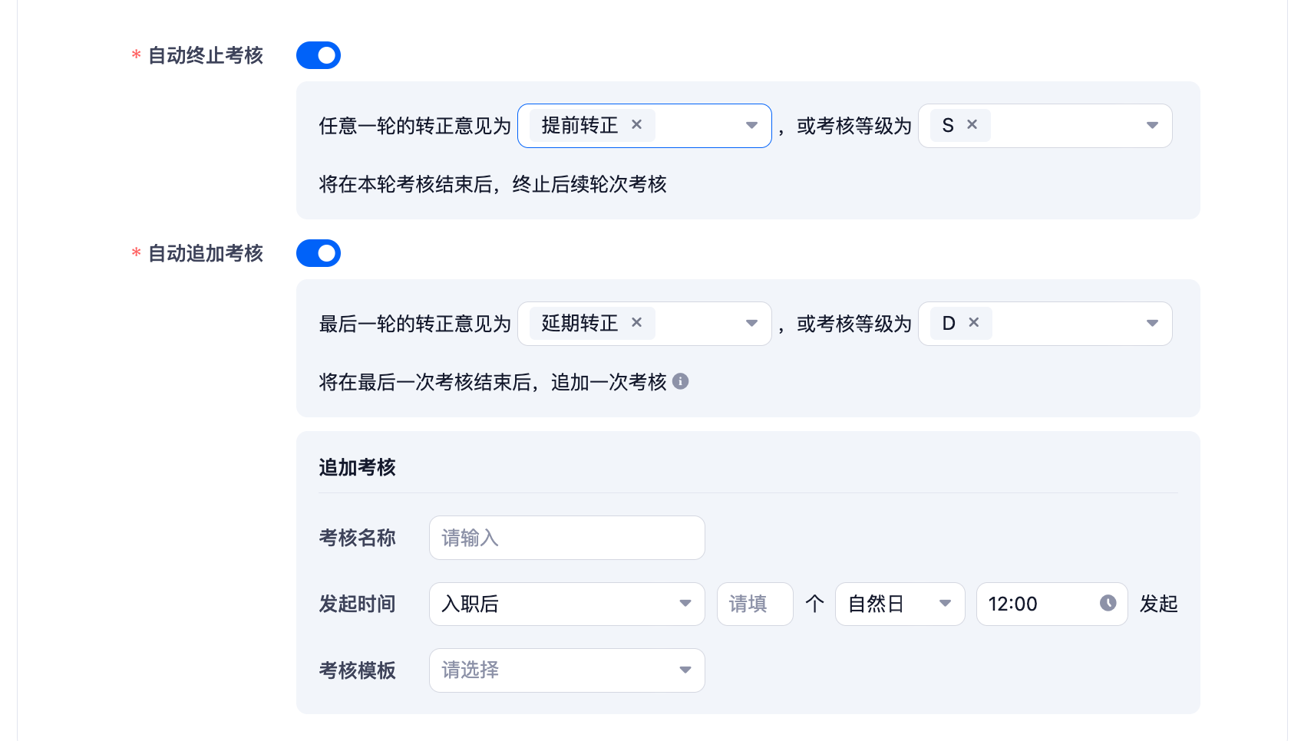The image size is (1291, 741).
Task: Expand the D grade level dropdown
Action: point(1151,324)
